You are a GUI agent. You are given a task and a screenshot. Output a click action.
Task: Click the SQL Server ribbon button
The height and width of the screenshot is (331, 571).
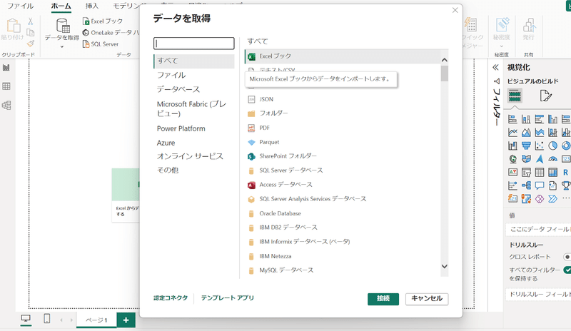tap(101, 44)
